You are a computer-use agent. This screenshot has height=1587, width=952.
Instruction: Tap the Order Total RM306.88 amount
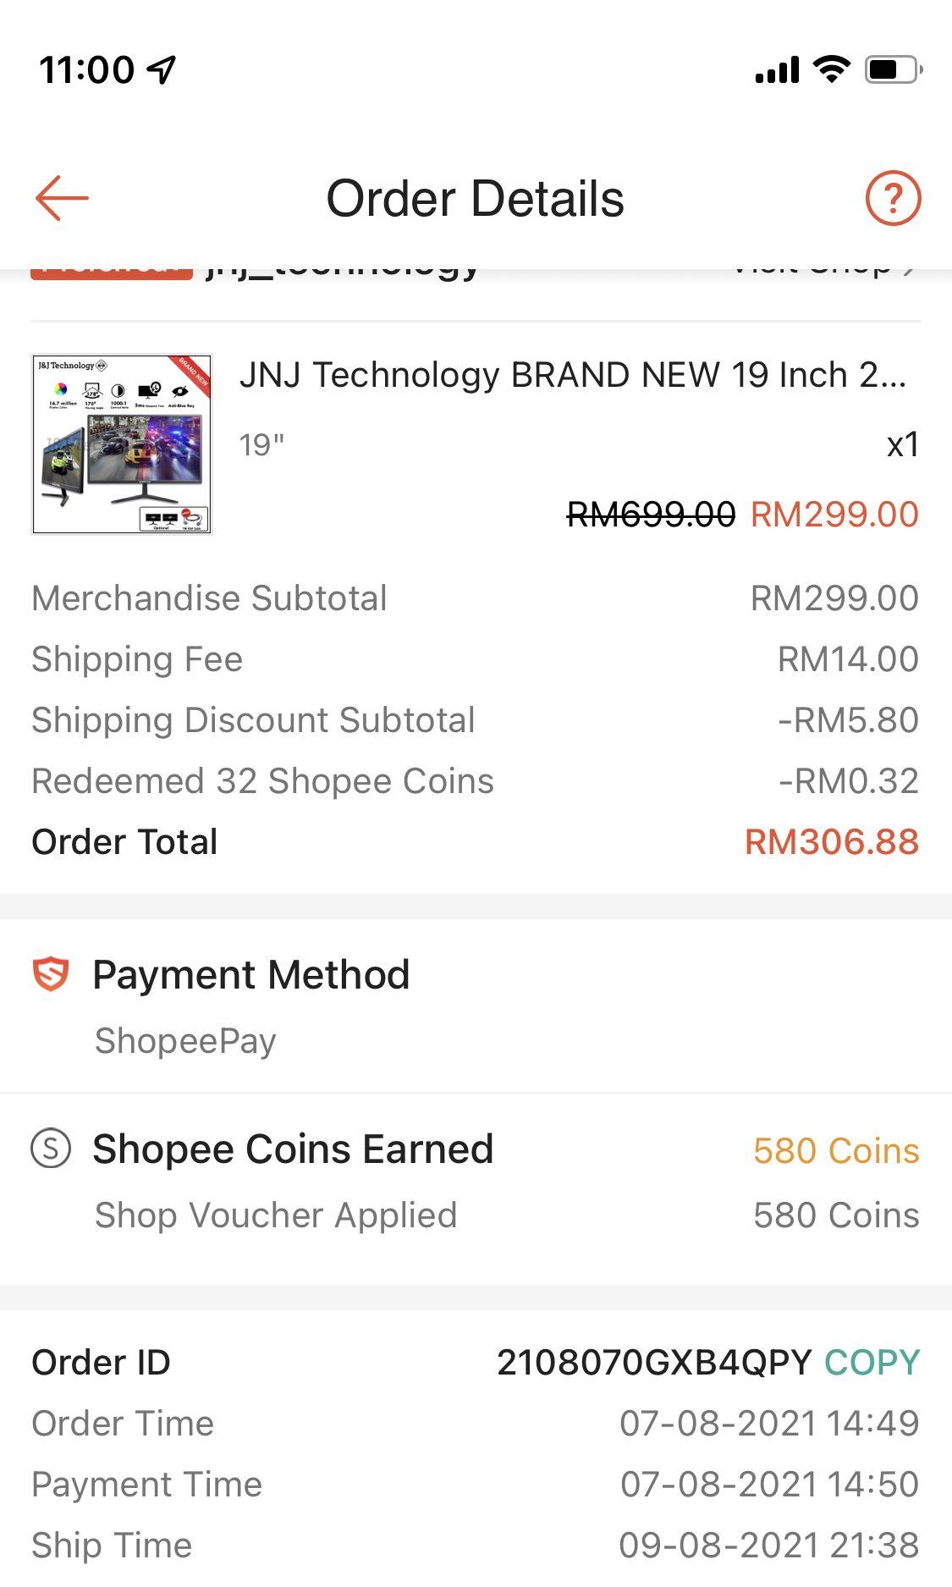coord(831,842)
